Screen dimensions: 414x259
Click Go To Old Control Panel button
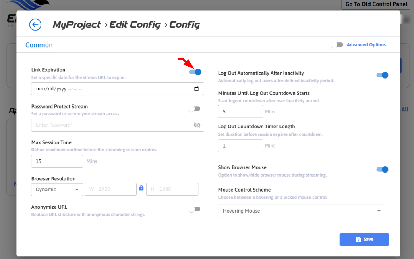[376, 5]
